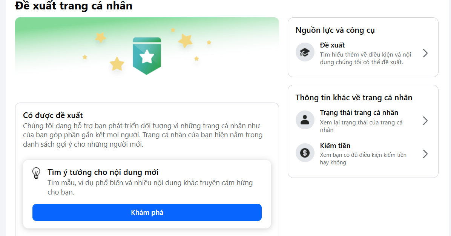Click the person icon for Trạng thái trang cá nhân
Screen dimensions: 451x236
305,120
